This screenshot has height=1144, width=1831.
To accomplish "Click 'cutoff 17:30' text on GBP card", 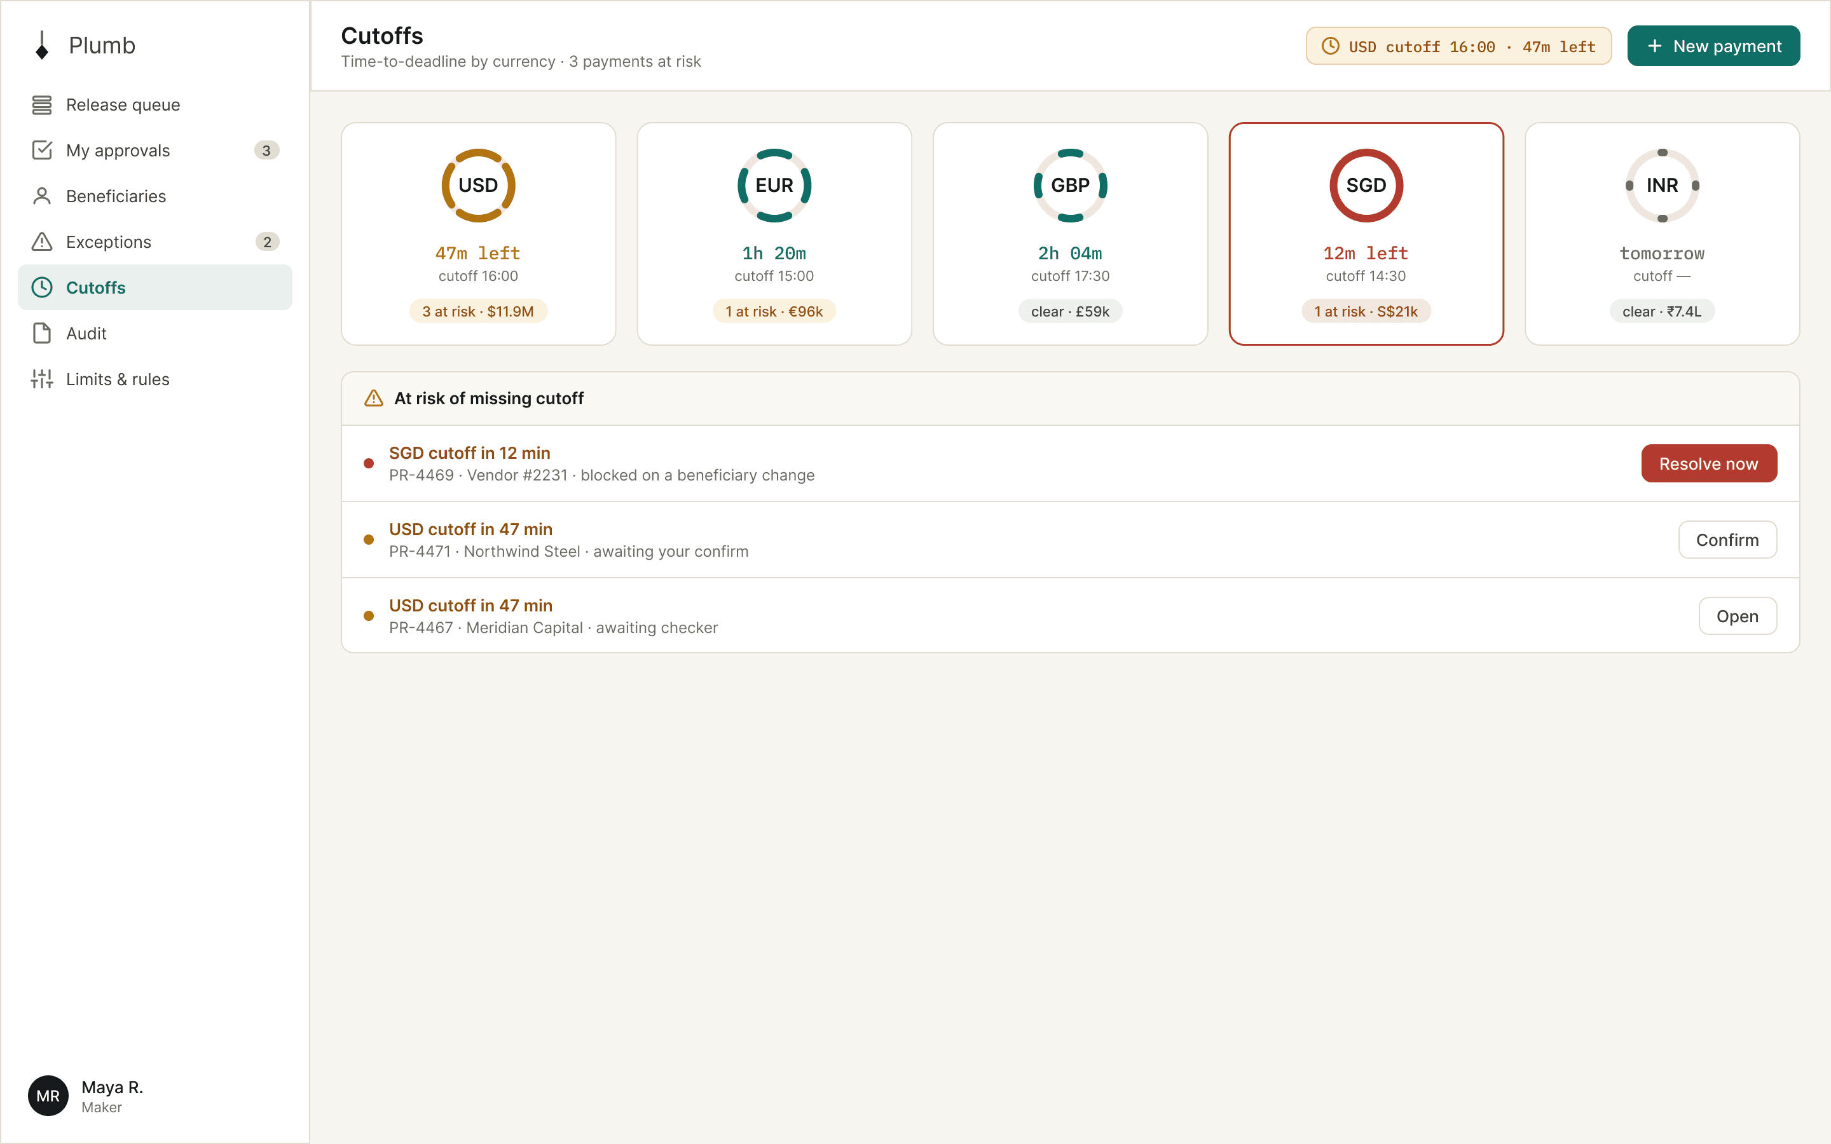I will point(1071,276).
